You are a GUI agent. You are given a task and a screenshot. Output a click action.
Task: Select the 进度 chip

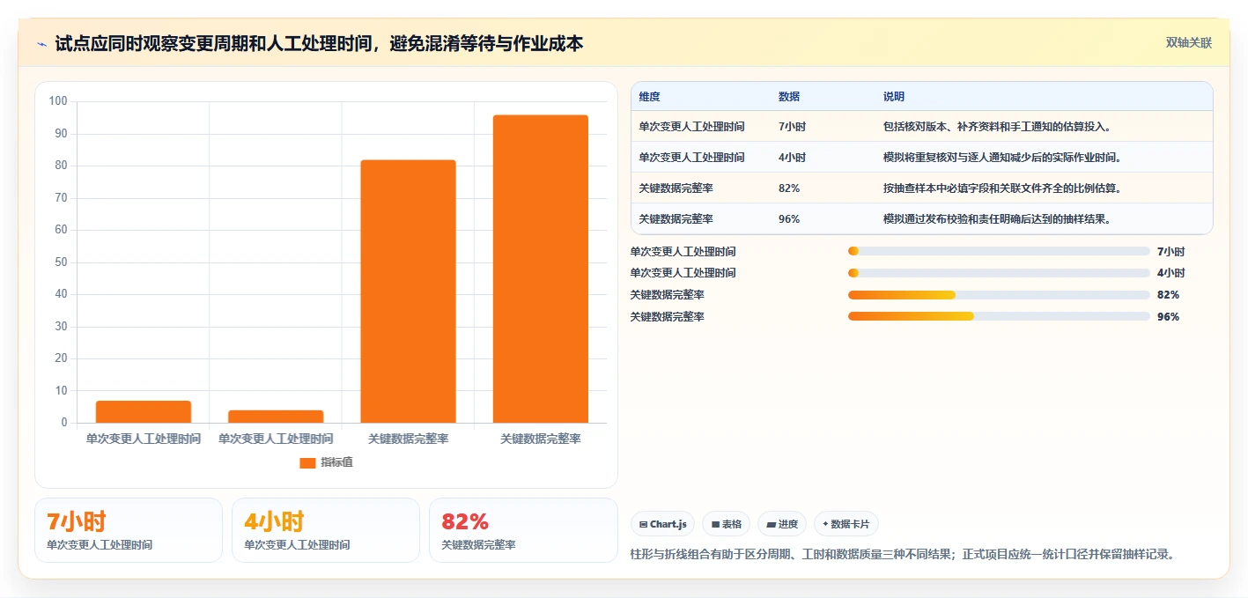(782, 524)
